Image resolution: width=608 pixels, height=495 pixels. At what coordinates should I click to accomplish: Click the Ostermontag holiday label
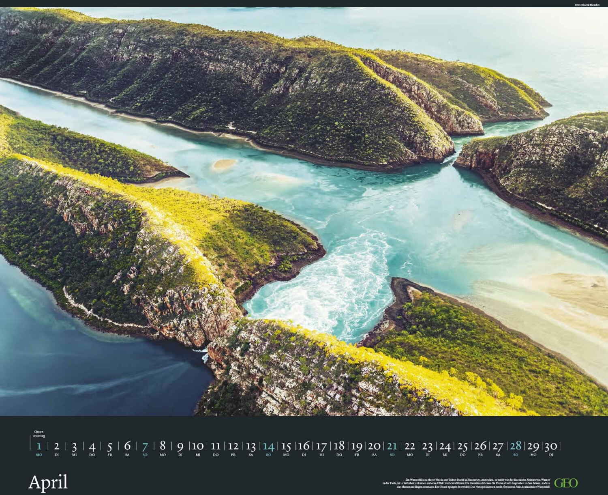click(x=39, y=433)
